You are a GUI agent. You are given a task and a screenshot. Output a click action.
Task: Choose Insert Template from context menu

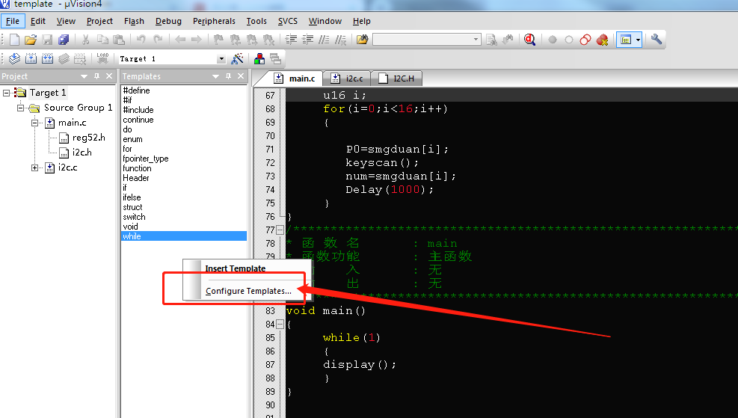(236, 268)
